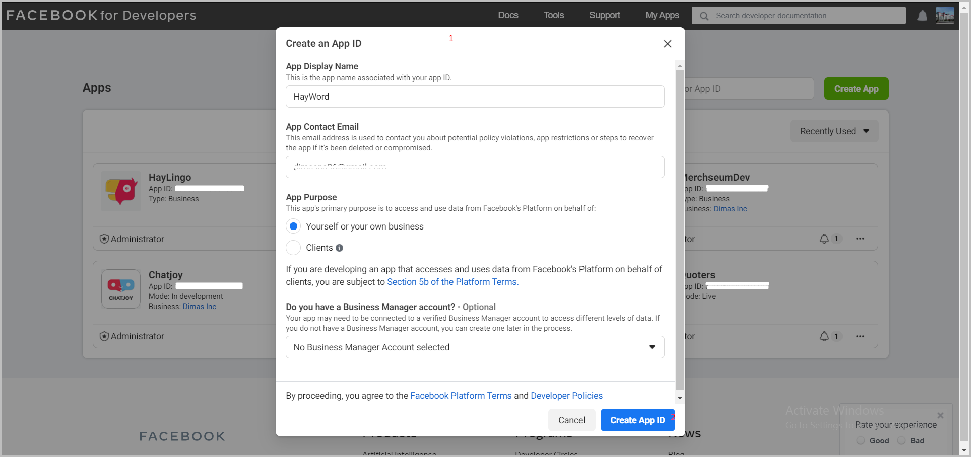This screenshot has width=971, height=457.
Task: Expand the Recently Used sort dropdown
Action: pyautogui.click(x=834, y=131)
